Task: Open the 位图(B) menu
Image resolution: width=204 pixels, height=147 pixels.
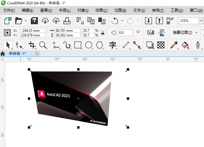Action: [x=120, y=10]
